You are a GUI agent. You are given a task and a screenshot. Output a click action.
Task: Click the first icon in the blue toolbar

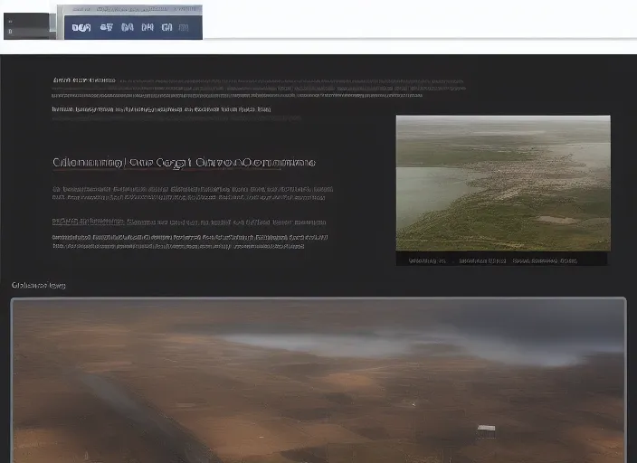tap(81, 28)
